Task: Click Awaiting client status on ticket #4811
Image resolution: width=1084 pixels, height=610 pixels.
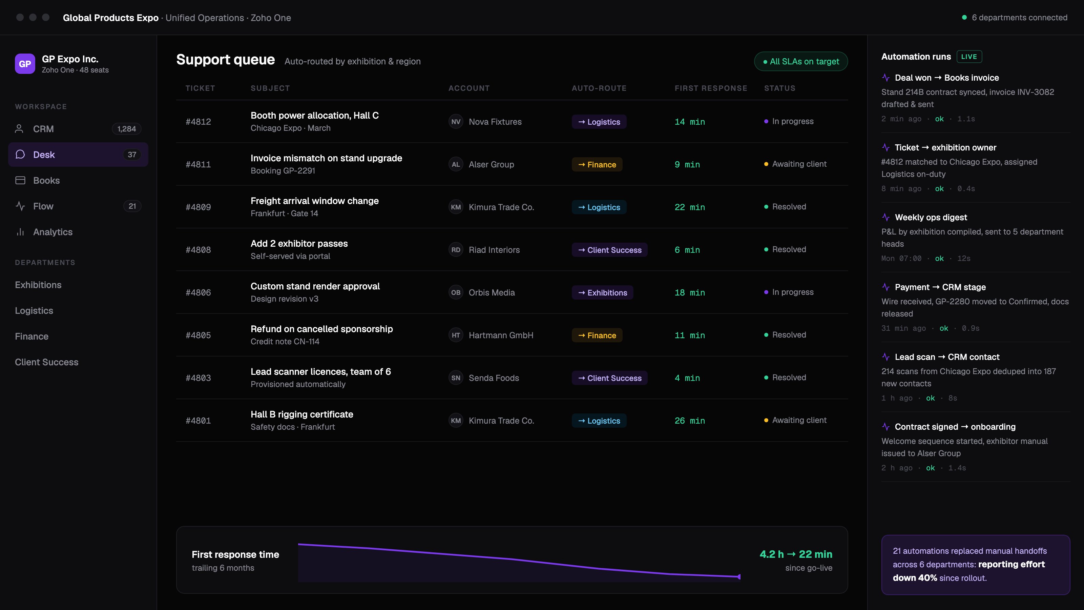Action: pyautogui.click(x=795, y=164)
